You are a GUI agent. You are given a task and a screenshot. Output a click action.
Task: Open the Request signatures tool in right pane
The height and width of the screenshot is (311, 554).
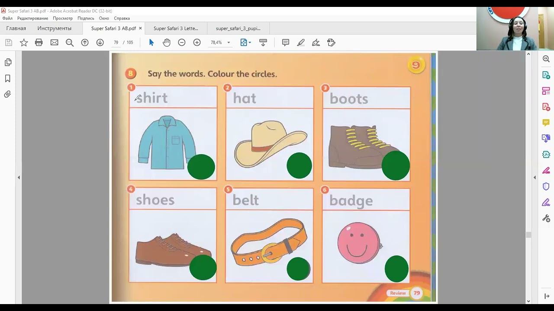pos(546,202)
